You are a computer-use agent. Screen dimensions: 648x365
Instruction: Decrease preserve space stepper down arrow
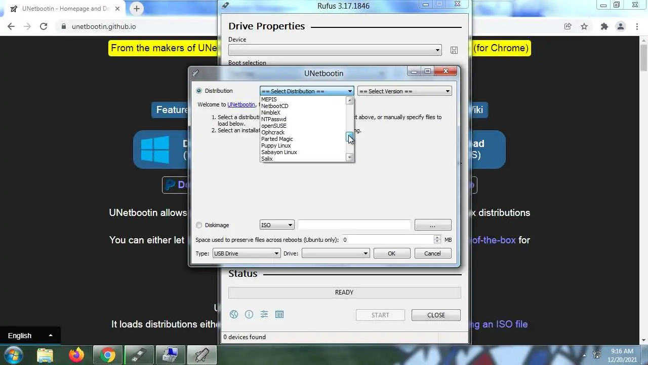pyautogui.click(x=437, y=242)
